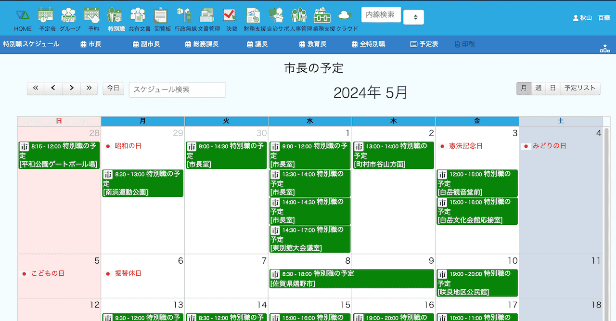The width and height of the screenshot is (616, 321).
Task: Switch calendar to 週 week view
Action: click(x=538, y=88)
